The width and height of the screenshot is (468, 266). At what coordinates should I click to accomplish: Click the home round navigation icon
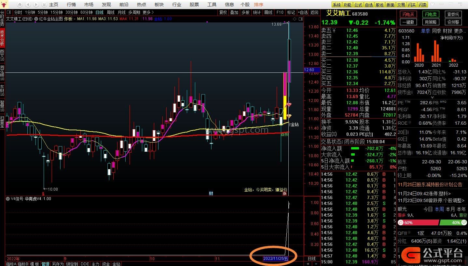20,5
